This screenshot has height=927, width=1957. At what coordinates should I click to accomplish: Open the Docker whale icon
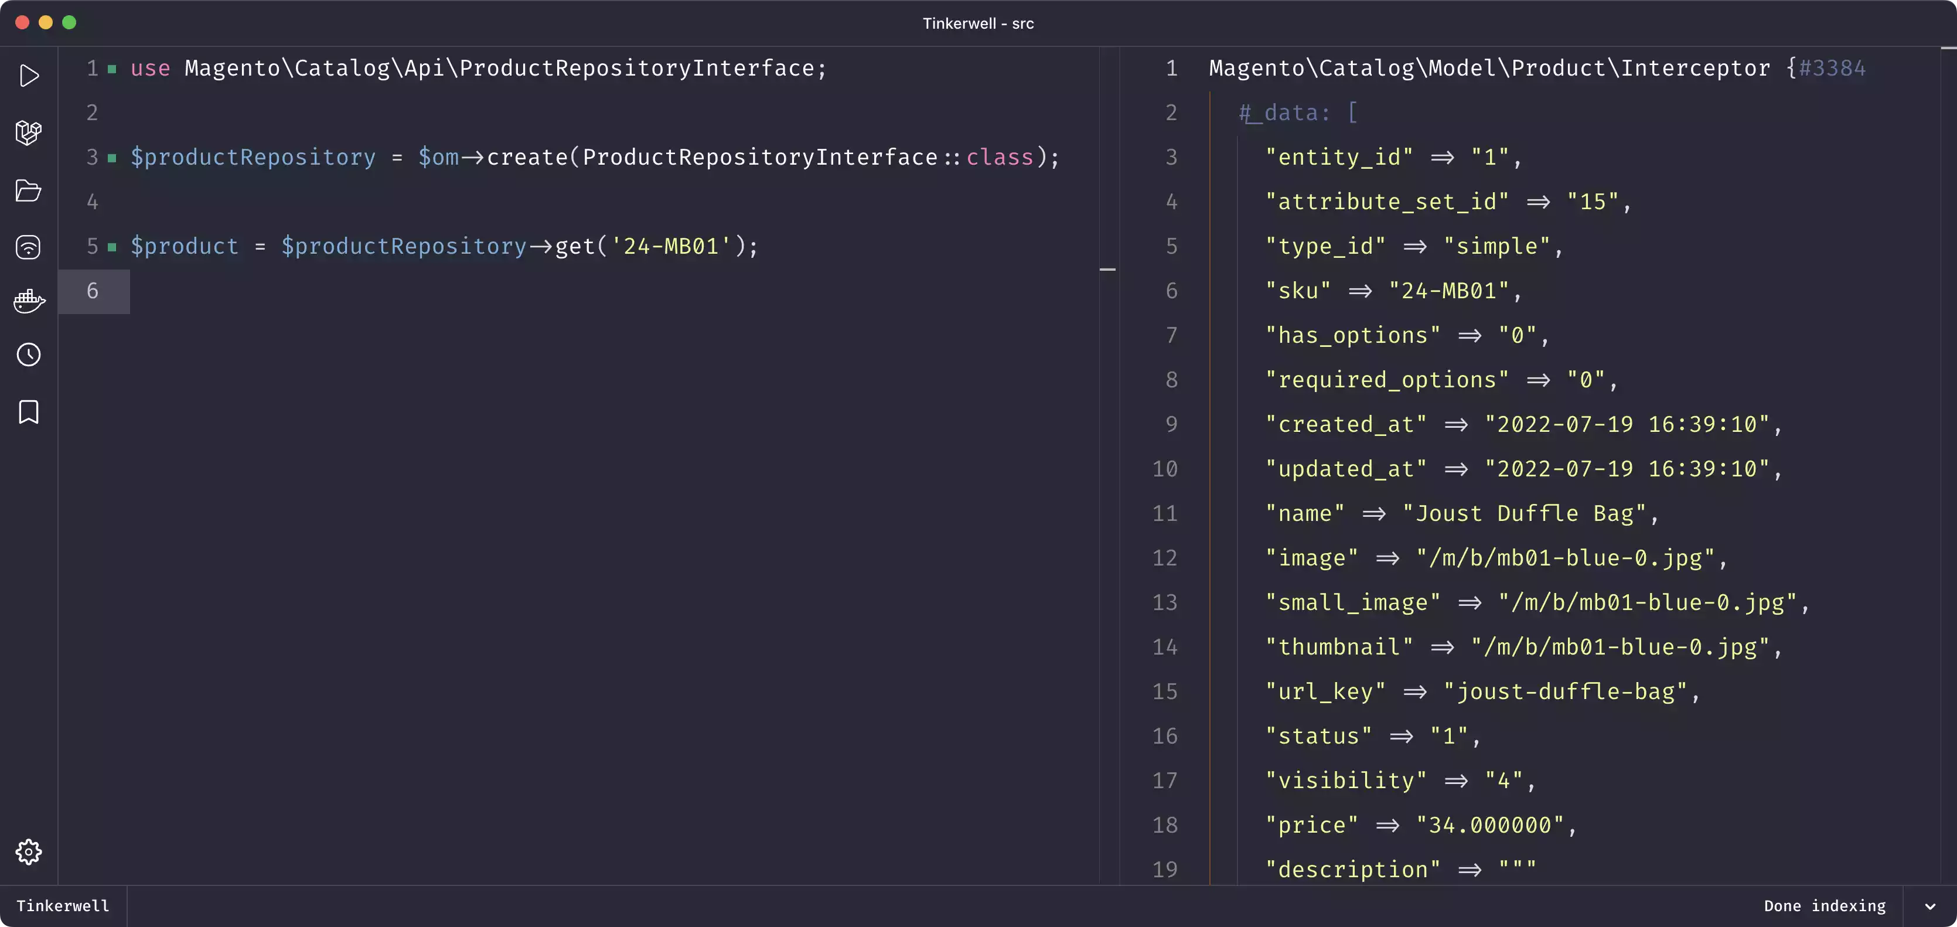(x=29, y=302)
